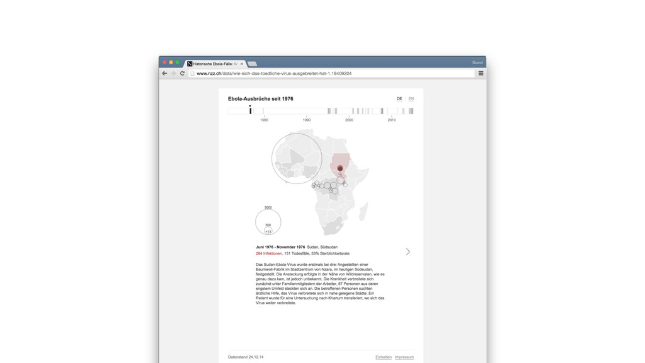Viewport: 645px width, 363px height.
Task: Click the 'Ebola-Ausbrüche seit 1976' heading
Action: 260,99
